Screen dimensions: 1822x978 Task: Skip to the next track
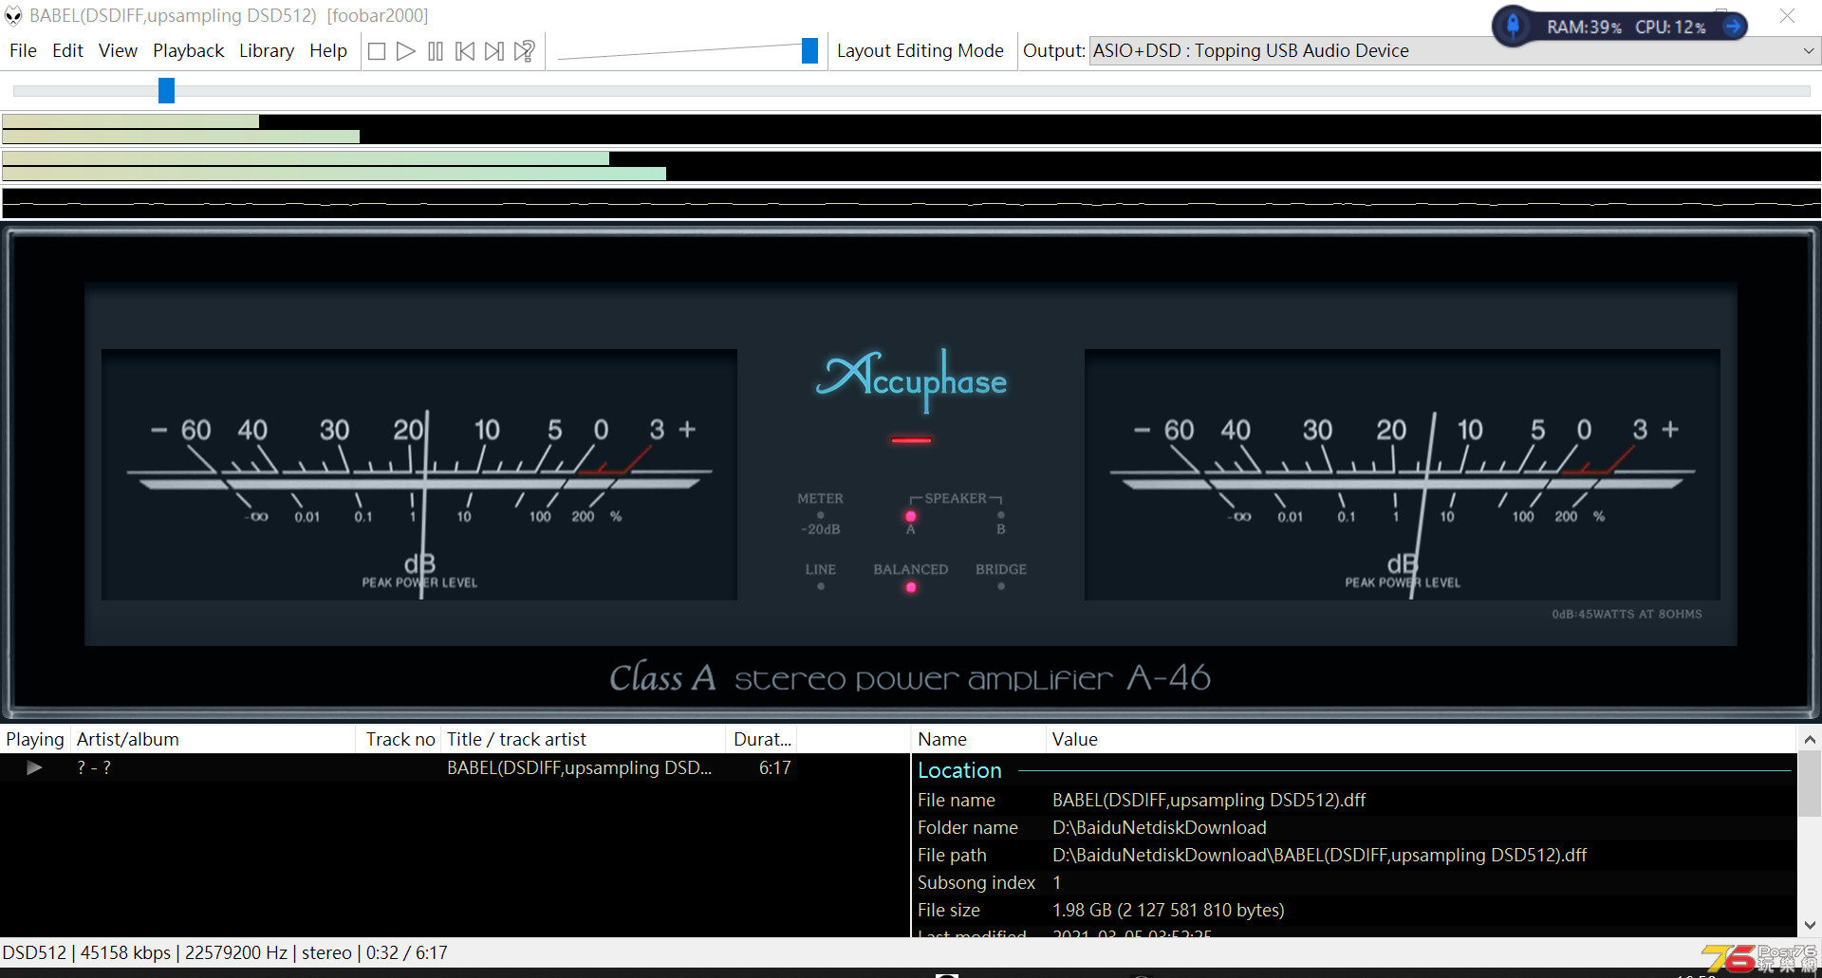pos(494,51)
